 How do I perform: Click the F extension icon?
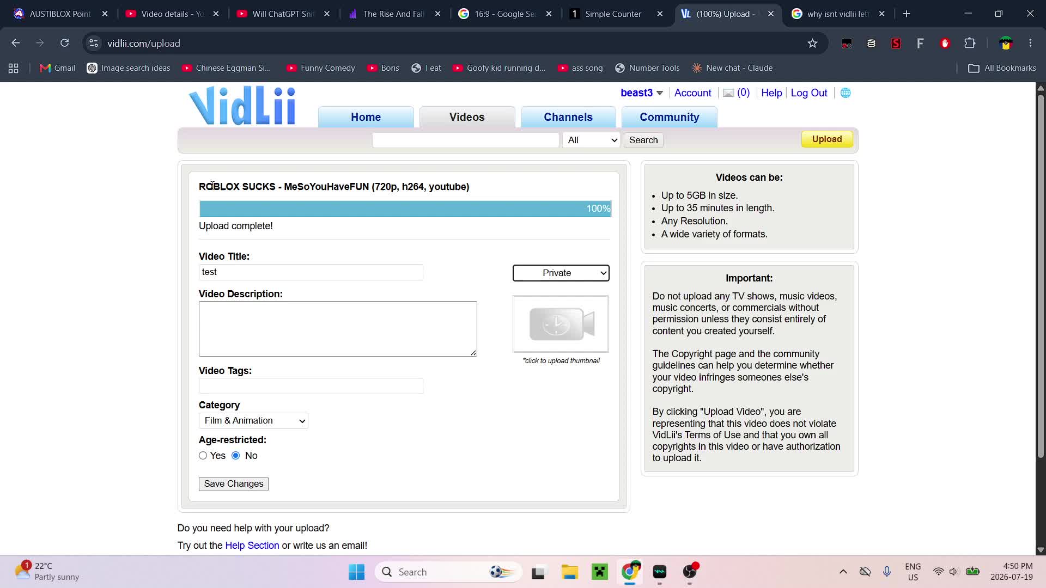[x=920, y=43]
